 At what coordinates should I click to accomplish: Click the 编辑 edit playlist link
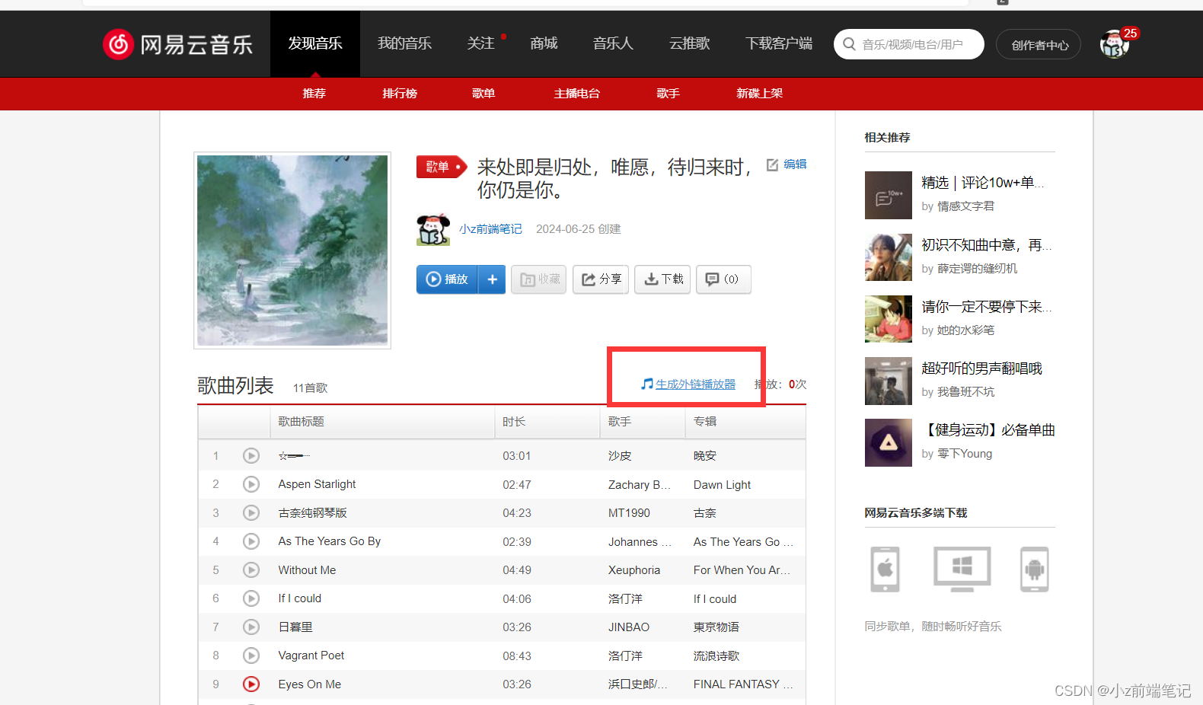(787, 164)
